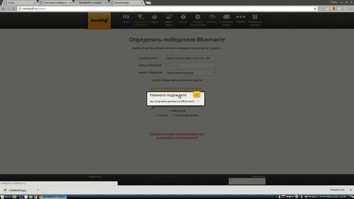Click the 'Ссылка на пост' input field
Image resolution: width=354 pixels, height=199 pixels.
[190, 58]
